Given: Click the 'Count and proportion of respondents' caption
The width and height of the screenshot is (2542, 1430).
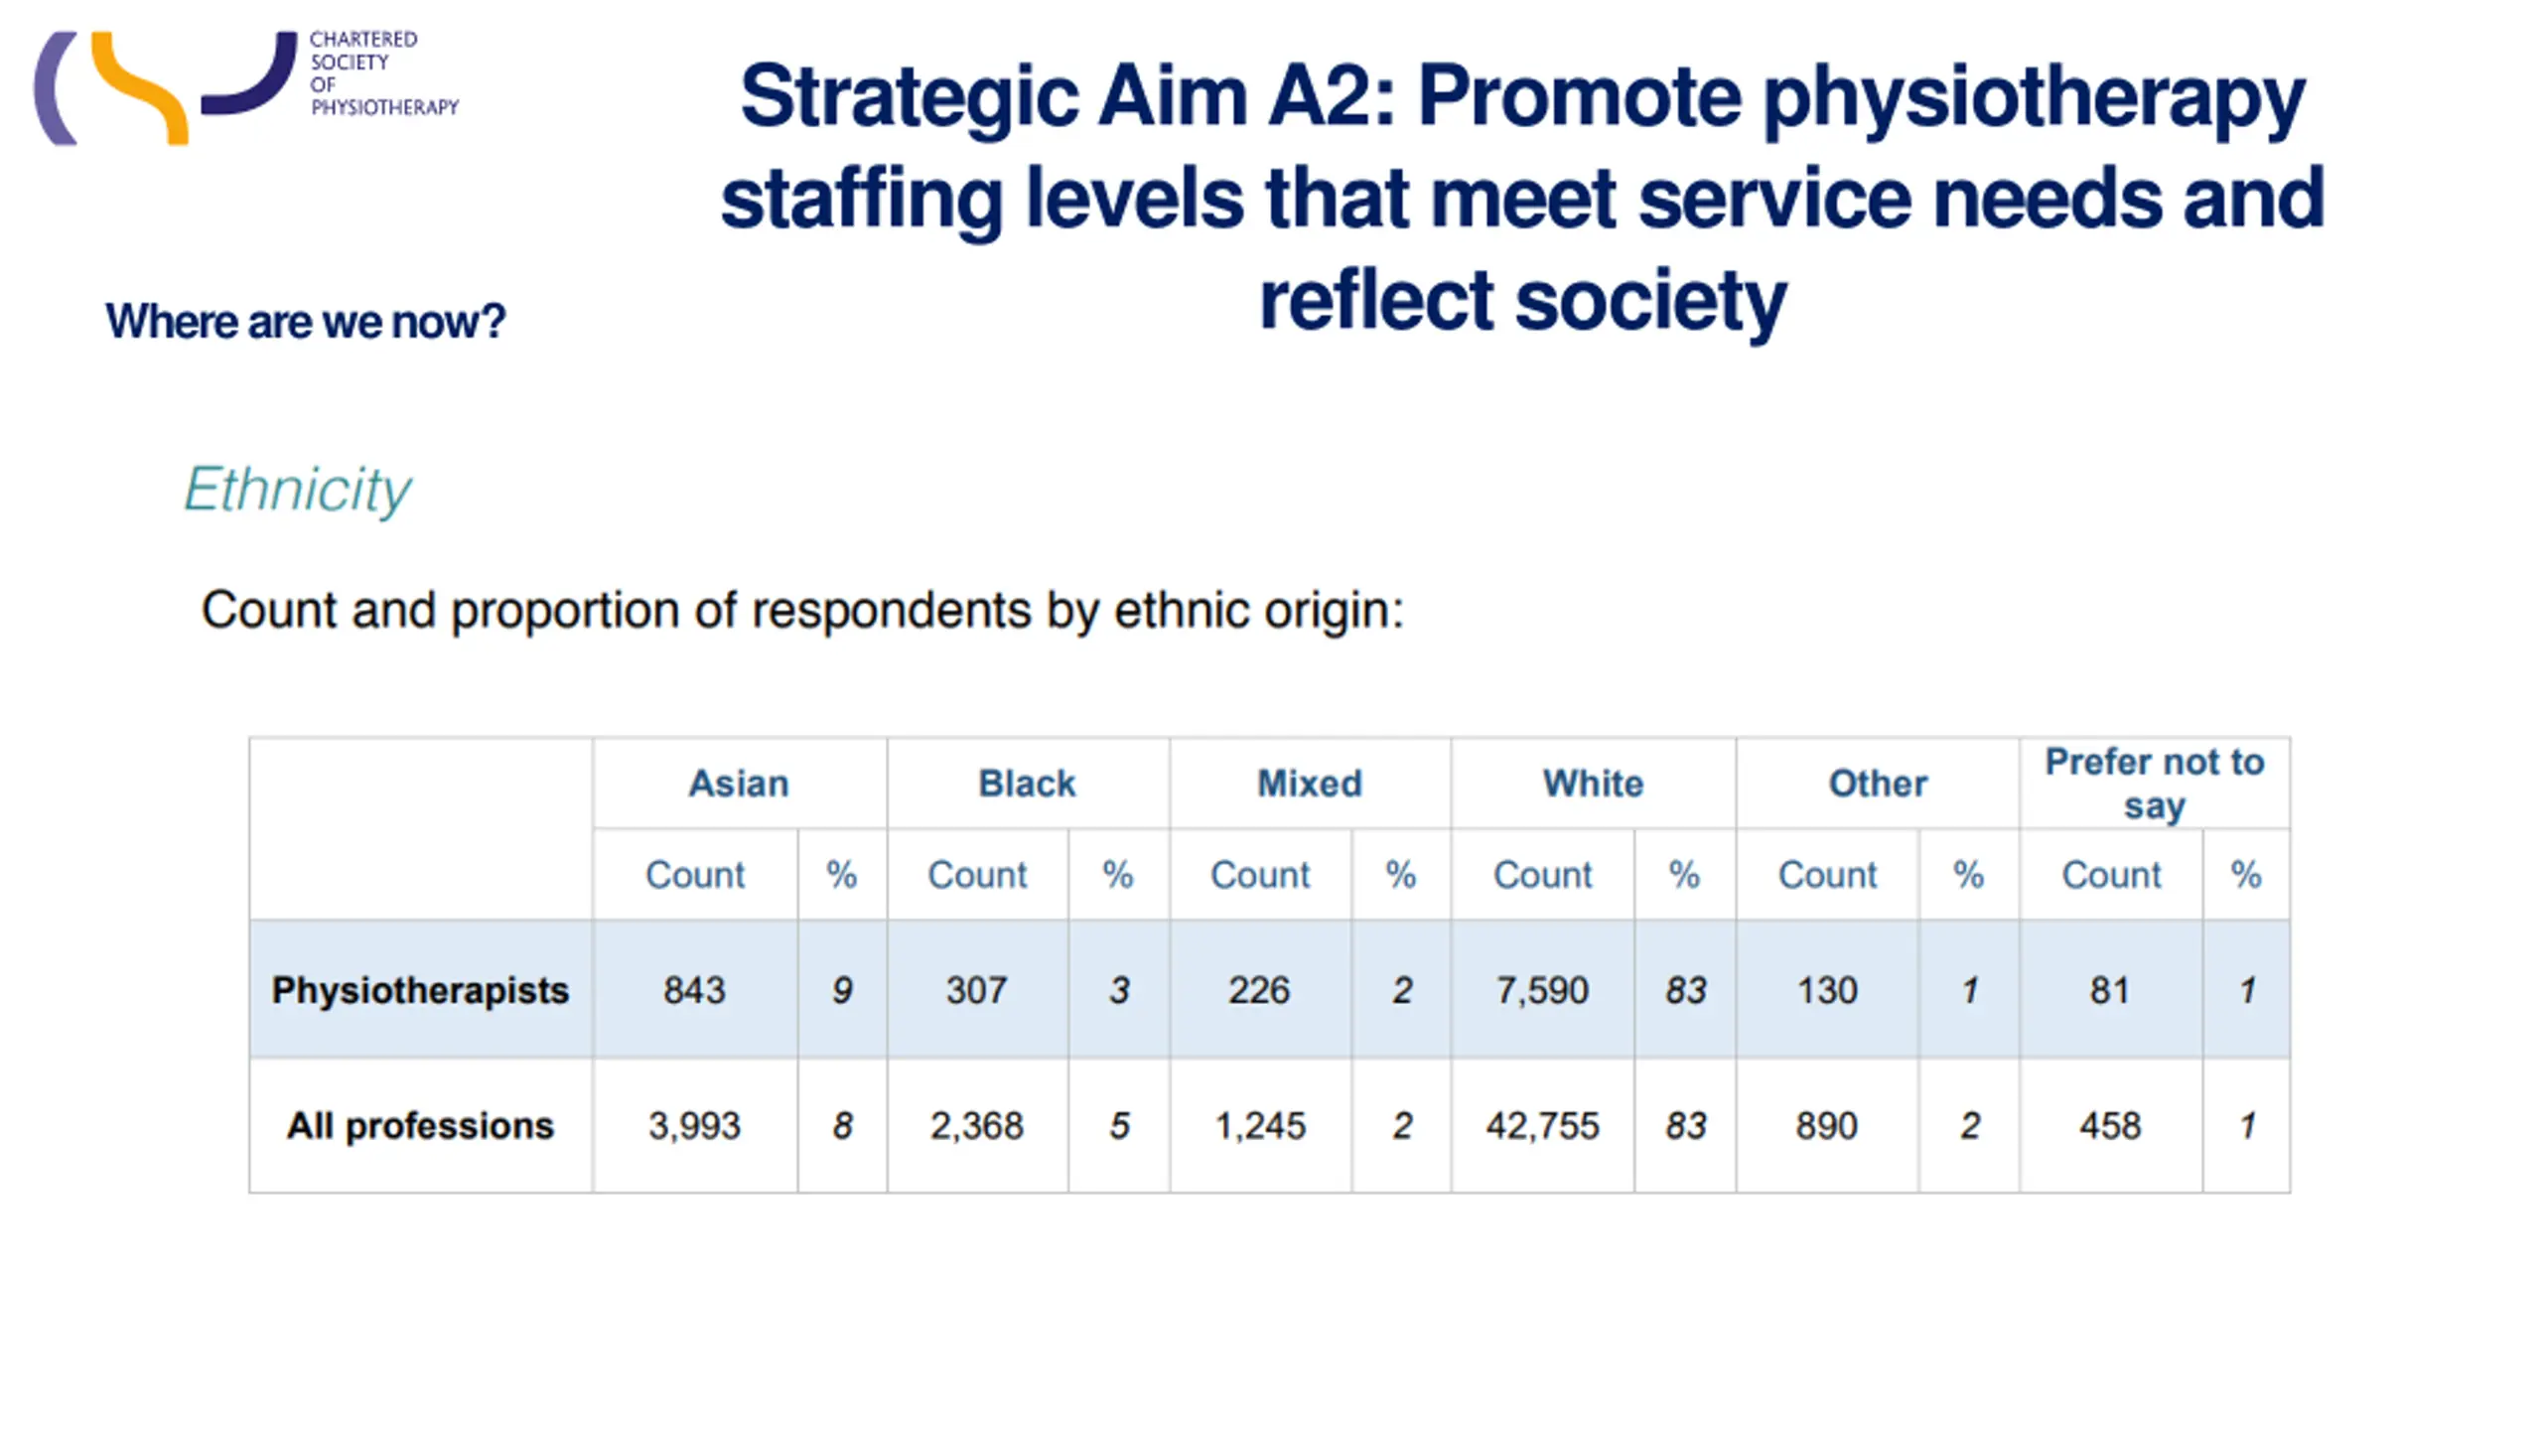Looking at the screenshot, I should (802, 609).
